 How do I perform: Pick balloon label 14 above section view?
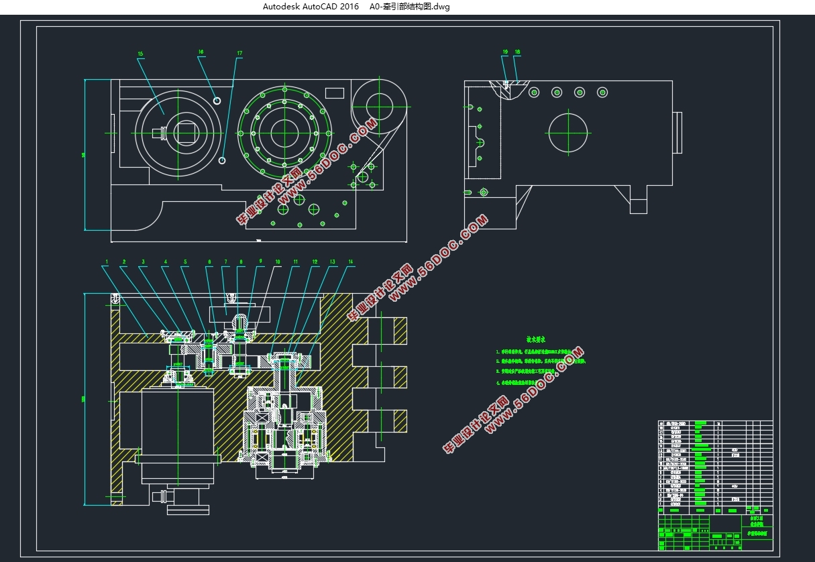pyautogui.click(x=350, y=262)
